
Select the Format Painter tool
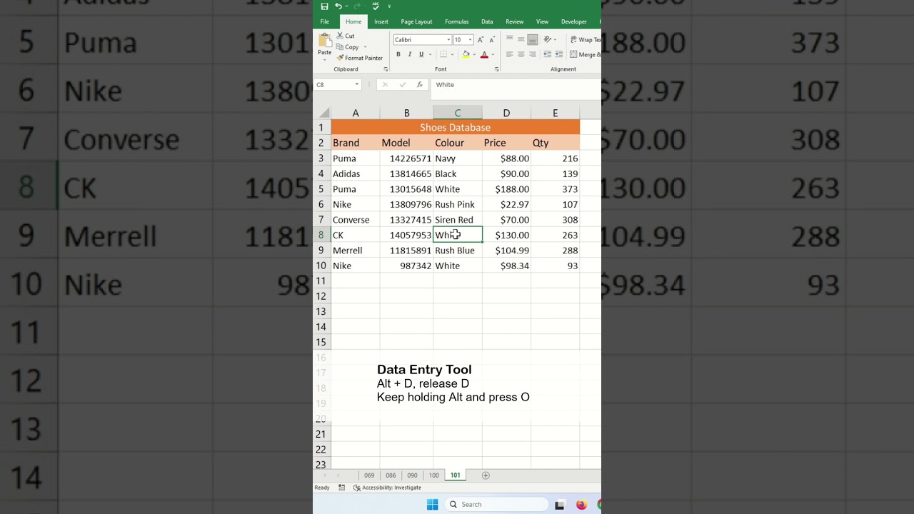coord(360,58)
